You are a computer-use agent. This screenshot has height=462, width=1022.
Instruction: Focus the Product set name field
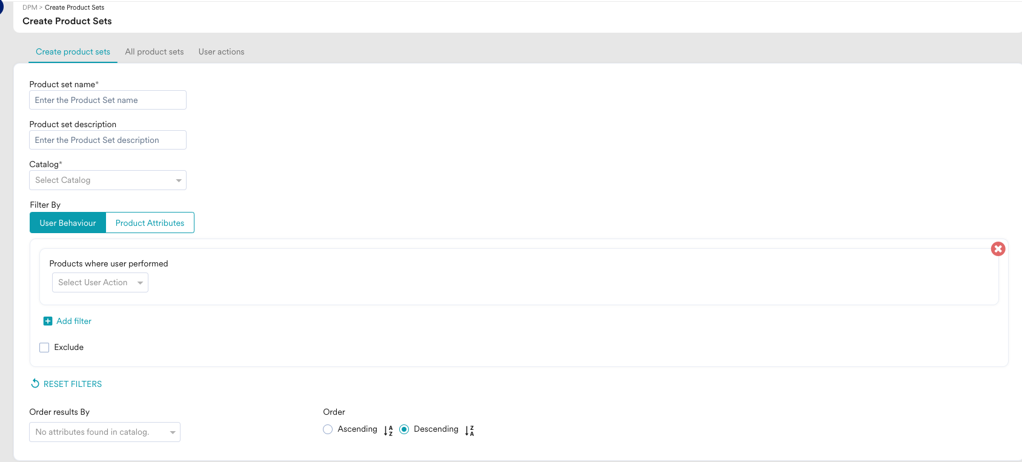108,100
